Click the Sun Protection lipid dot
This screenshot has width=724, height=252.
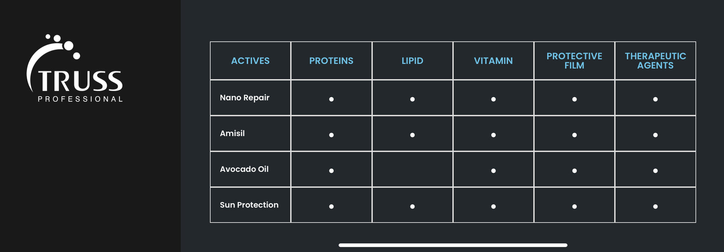pyautogui.click(x=412, y=206)
